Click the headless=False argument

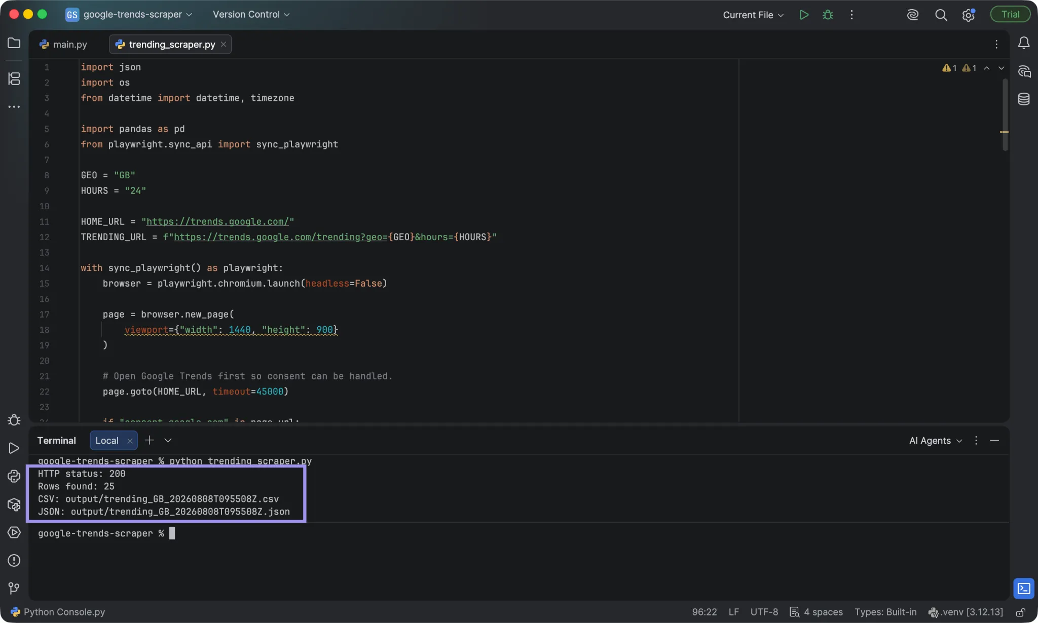click(344, 284)
